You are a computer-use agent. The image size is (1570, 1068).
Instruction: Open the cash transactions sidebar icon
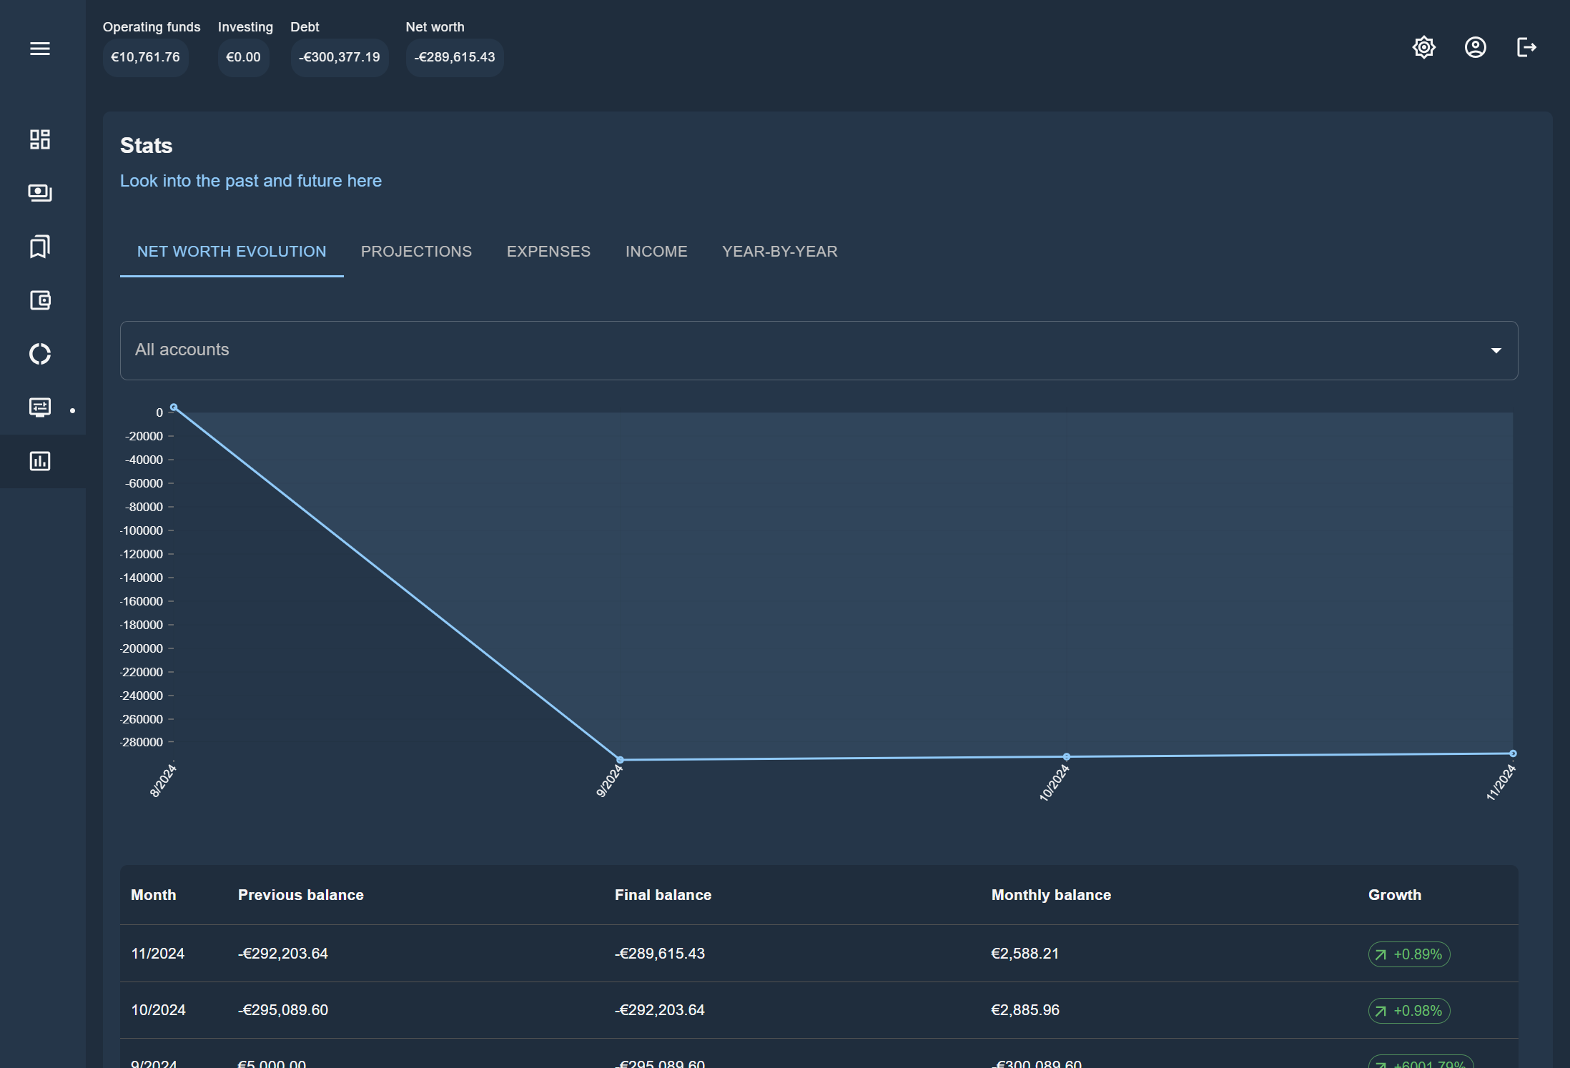[x=40, y=193]
